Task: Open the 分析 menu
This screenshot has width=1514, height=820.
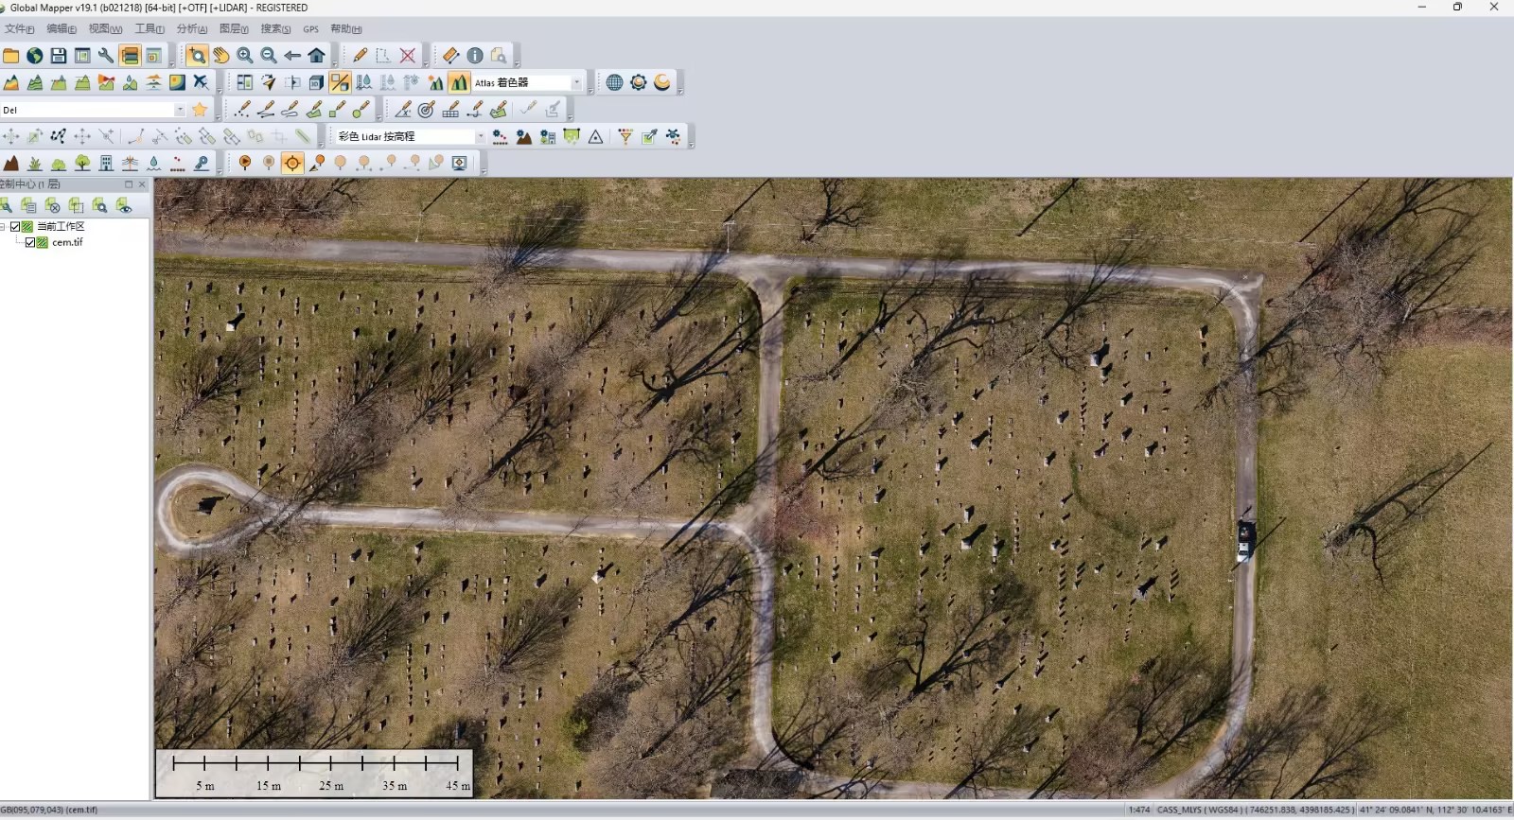Action: [191, 29]
